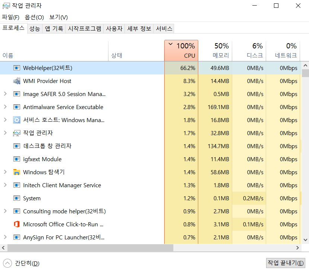This screenshot has height=274, width=309.
Task: Select the WMI Provider Host name text
Action: click(x=47, y=81)
